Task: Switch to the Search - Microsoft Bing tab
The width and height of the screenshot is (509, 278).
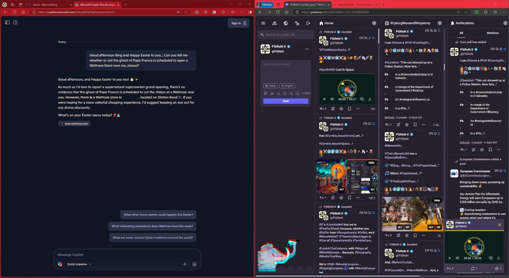Action: (50, 5)
